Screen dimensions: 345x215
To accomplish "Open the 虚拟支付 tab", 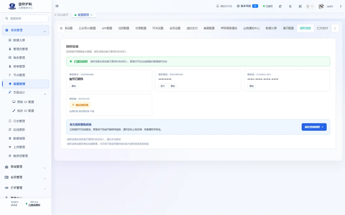I will [192, 28].
